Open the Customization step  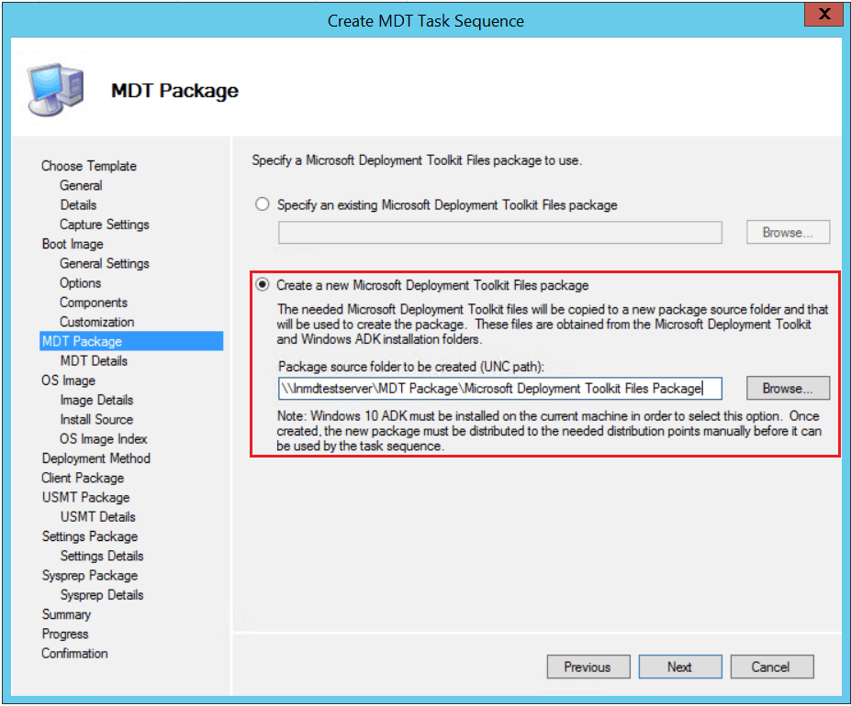pos(97,322)
